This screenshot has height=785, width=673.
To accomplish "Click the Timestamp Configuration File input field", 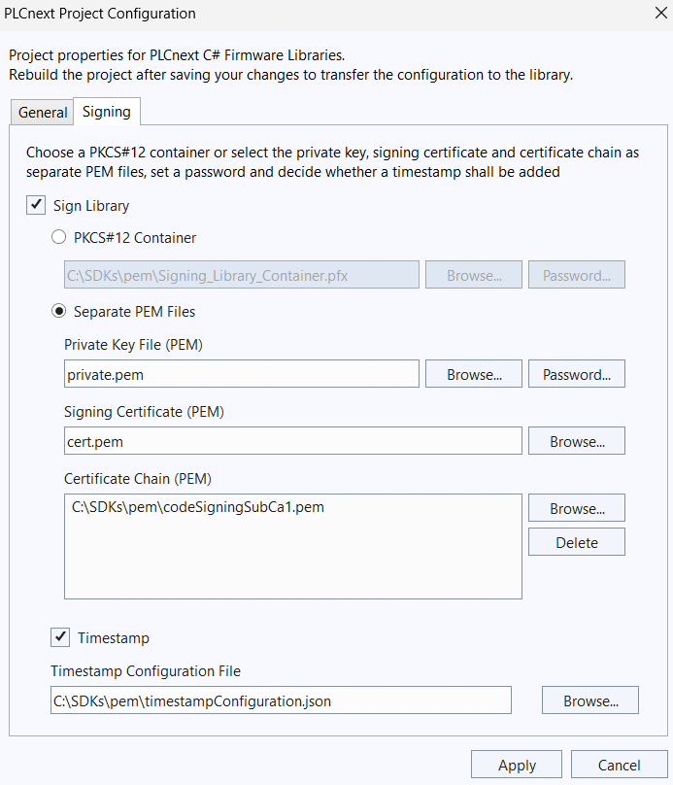I will 281,700.
